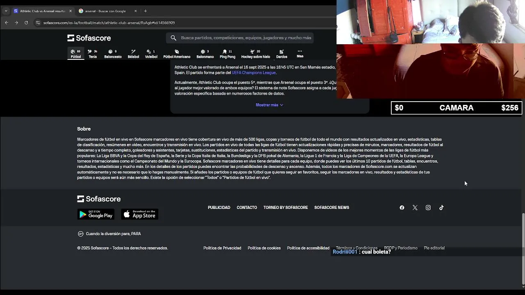
Task: Open the CONTACTO footer link
Action: [x=247, y=207]
